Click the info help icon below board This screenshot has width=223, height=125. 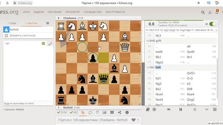(127, 112)
